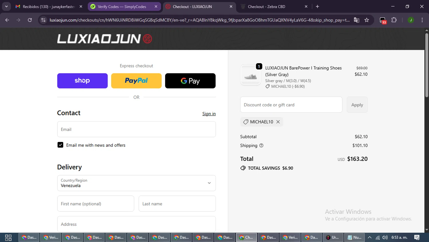
Task: Pay with Google Pay button
Action: pos(190,81)
